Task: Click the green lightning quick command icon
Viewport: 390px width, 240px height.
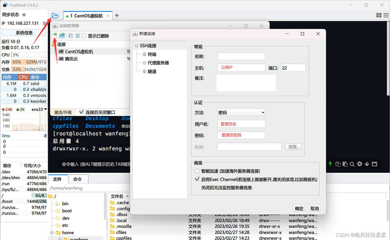Action: pos(330,164)
